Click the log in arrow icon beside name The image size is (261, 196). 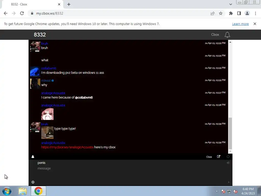coord(228,163)
